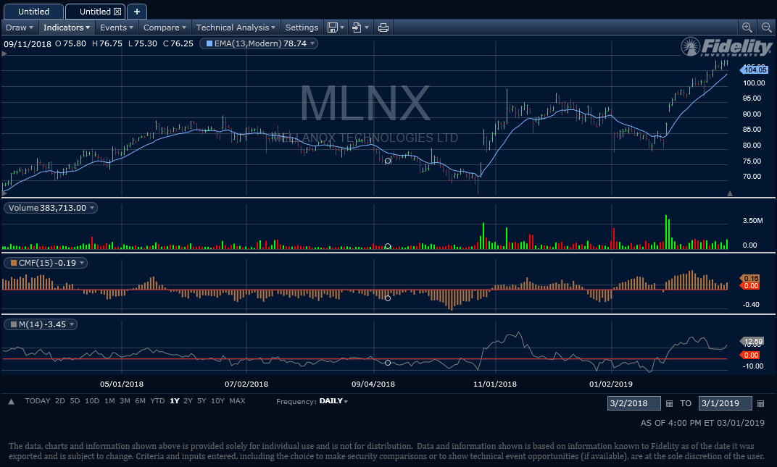The image size is (777, 467).
Task: Click the 11/01/2018 date axis label
Action: click(x=495, y=384)
